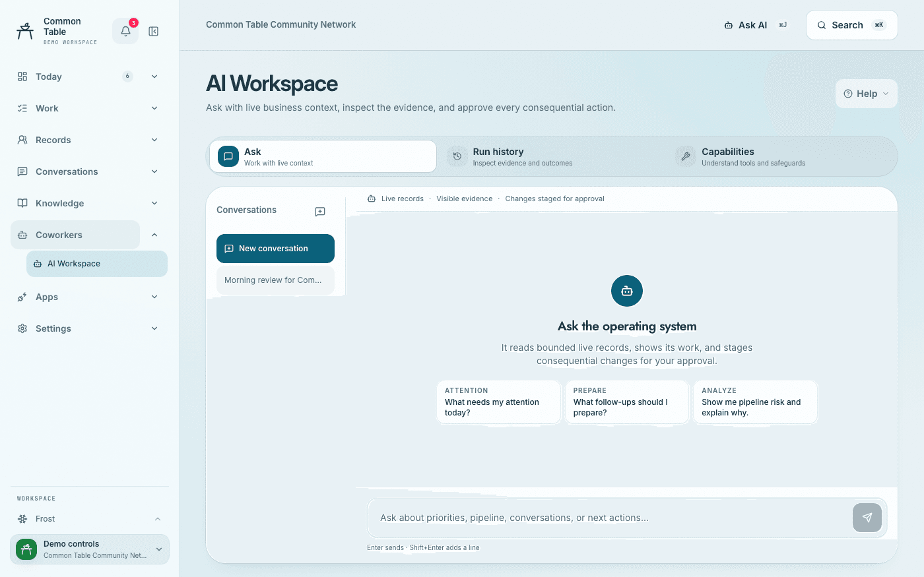Viewport: 924px width, 577px height.
Task: Expand the Records section chevron
Action: point(154,140)
